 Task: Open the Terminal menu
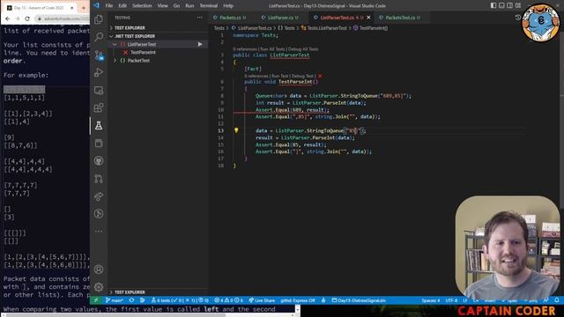pyautogui.click(x=209, y=5)
